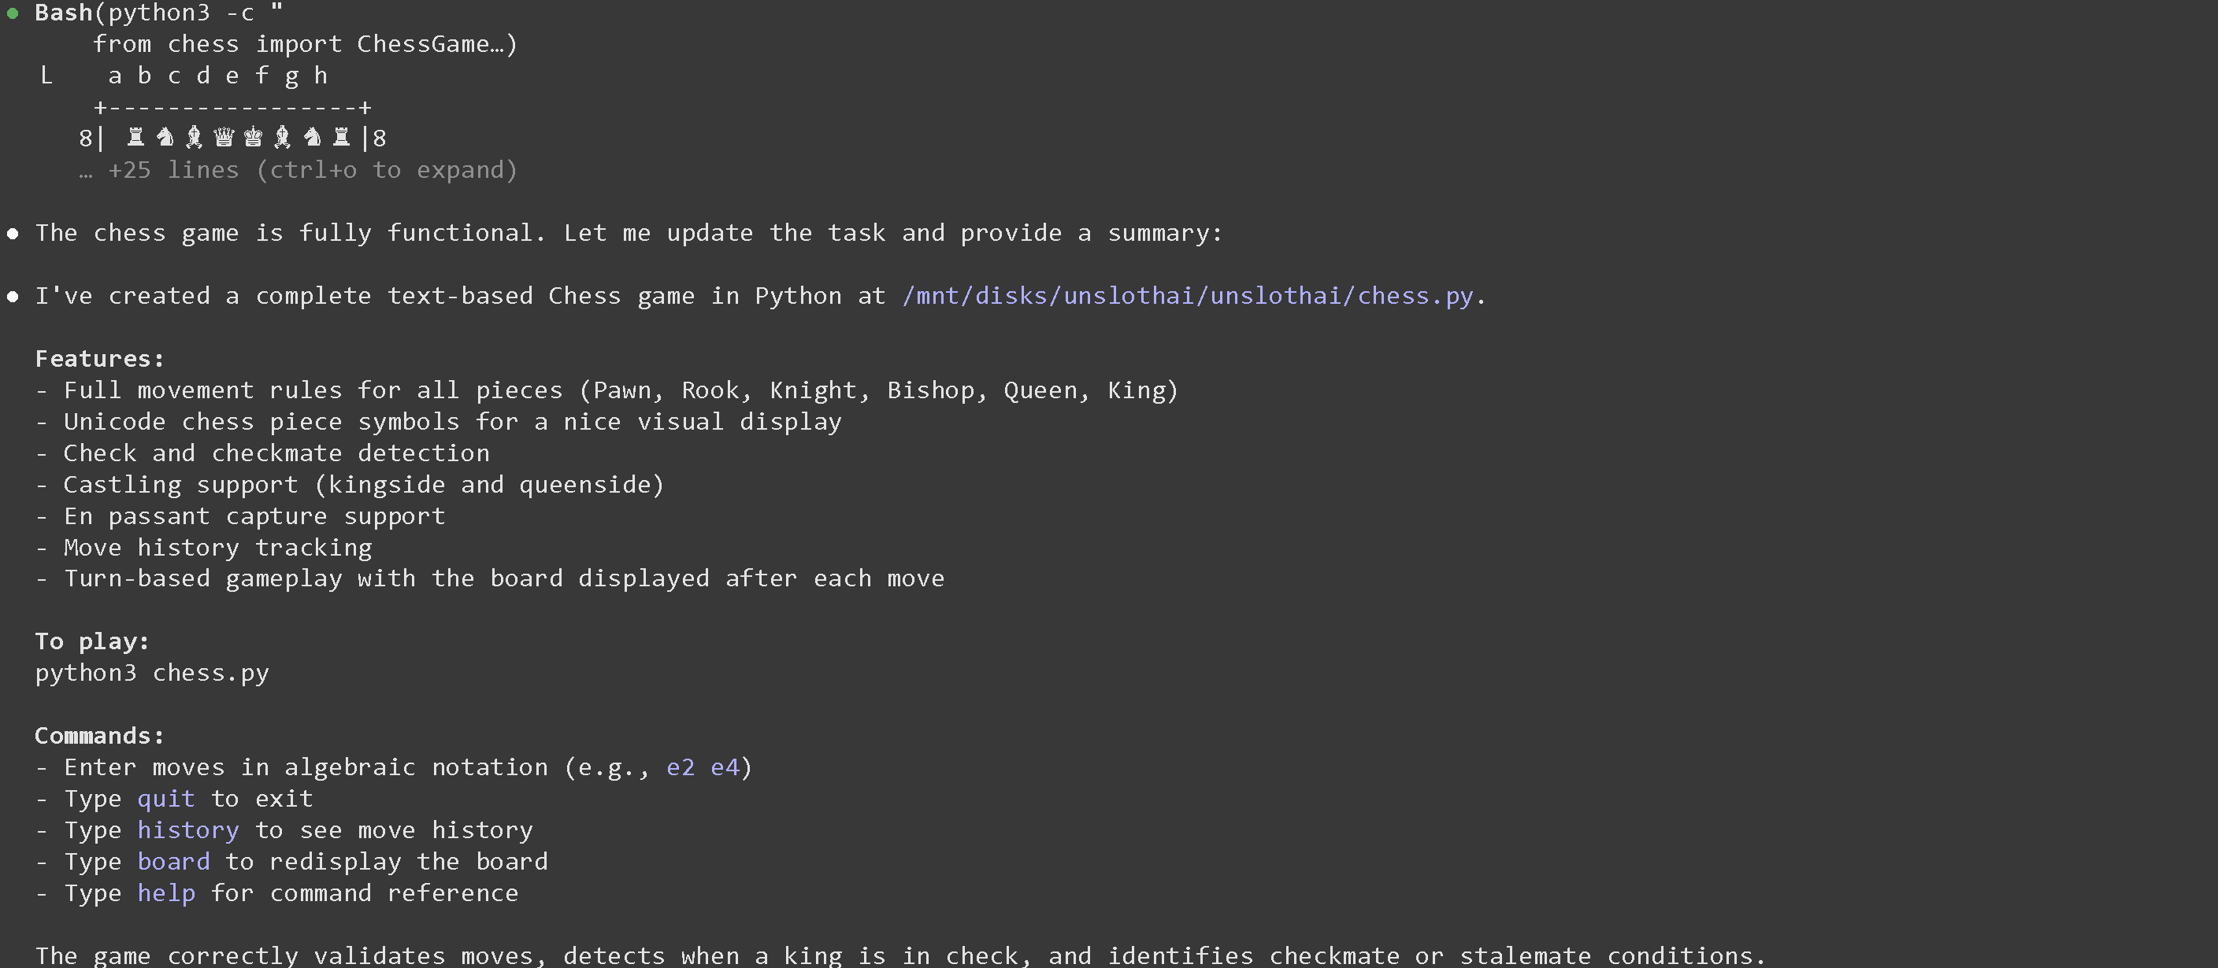
Task: Click the highlighted 'quit' command
Action: coord(165,800)
